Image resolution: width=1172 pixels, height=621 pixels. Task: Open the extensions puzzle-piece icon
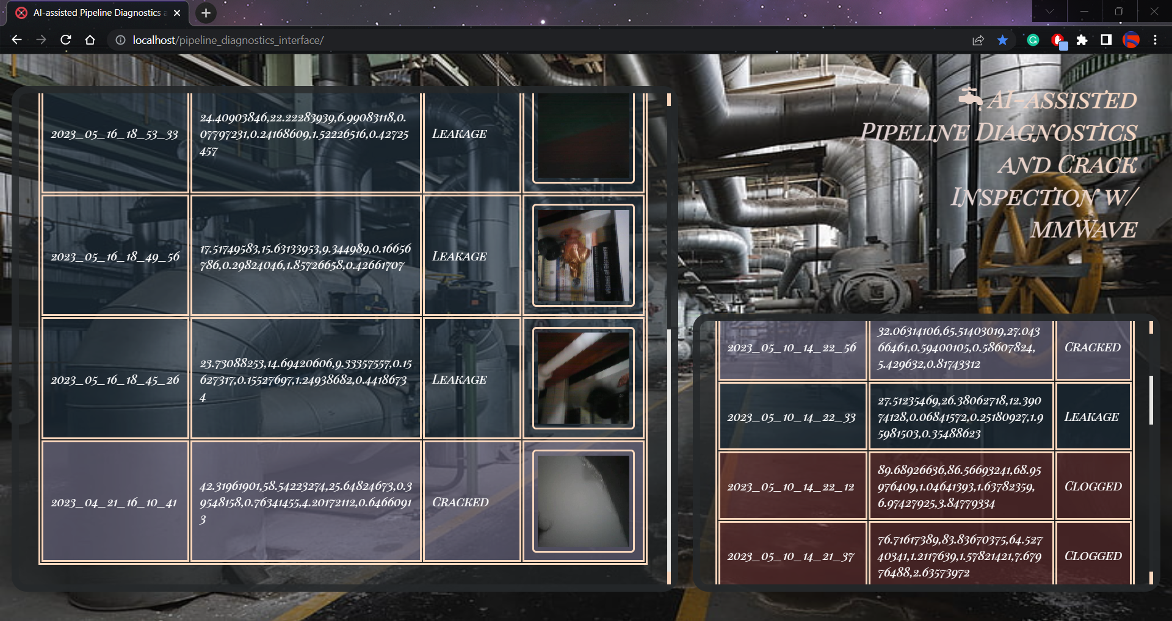point(1083,40)
